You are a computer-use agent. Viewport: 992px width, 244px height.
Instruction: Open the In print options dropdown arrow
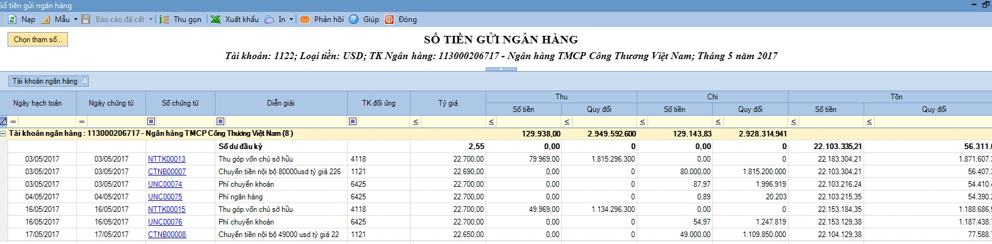pos(291,19)
